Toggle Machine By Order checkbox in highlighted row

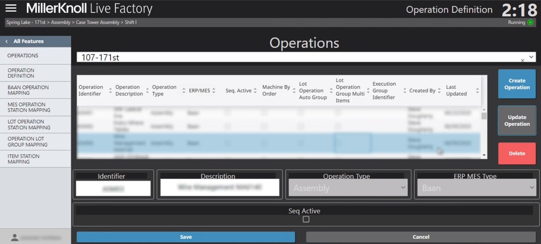264,143
